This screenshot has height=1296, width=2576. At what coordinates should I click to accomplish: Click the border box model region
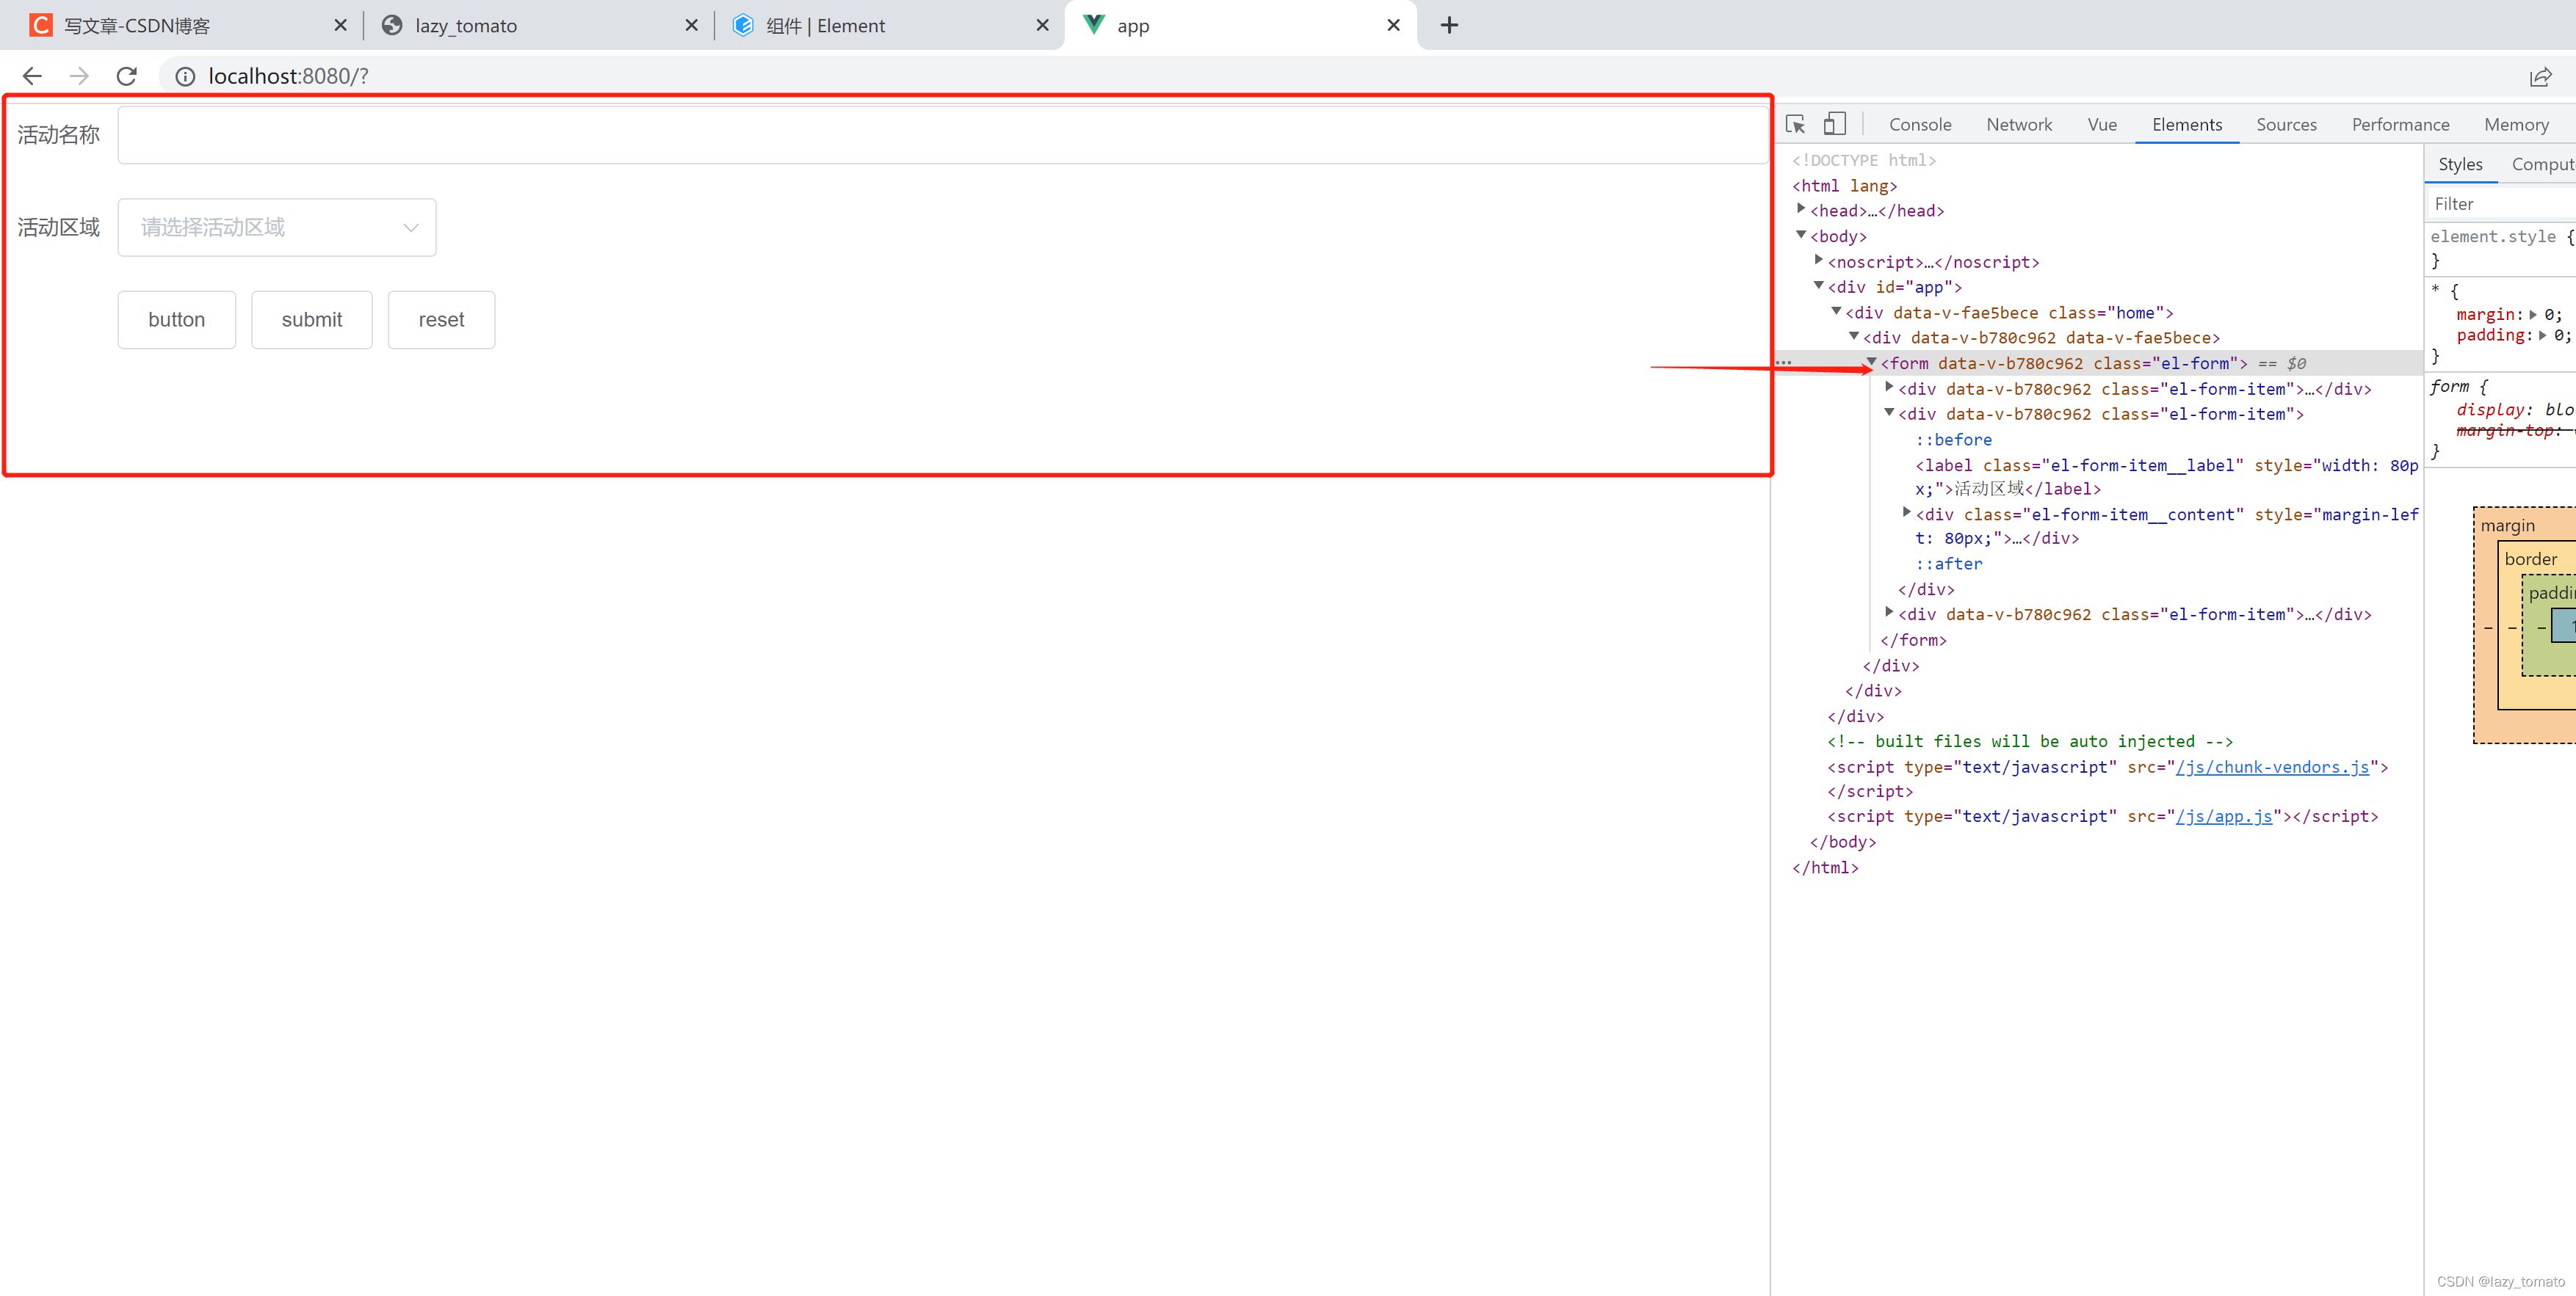(2530, 559)
